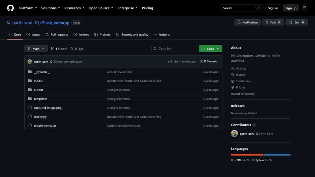View the 1 Branch list

tap(59, 48)
